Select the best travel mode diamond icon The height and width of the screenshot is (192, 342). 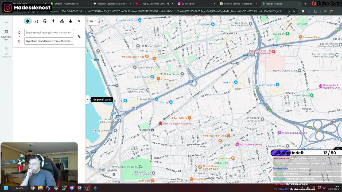click(28, 21)
